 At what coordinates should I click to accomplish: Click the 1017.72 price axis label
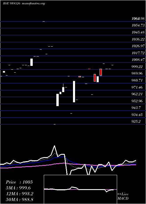pos(138,53)
